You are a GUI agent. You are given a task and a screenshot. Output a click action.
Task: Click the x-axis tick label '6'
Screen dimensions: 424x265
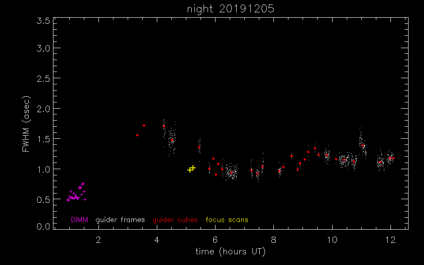tap(215, 239)
